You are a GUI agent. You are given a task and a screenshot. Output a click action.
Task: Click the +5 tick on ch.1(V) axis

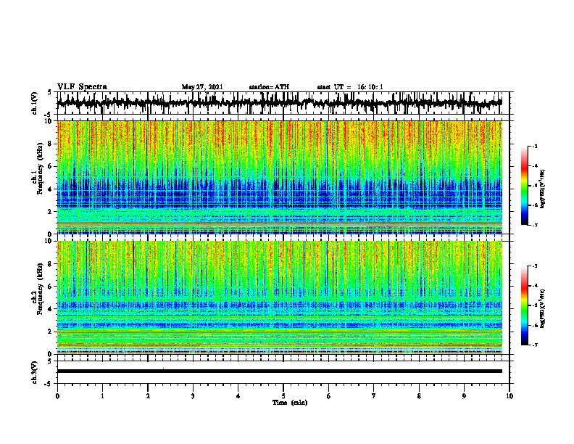[51, 93]
